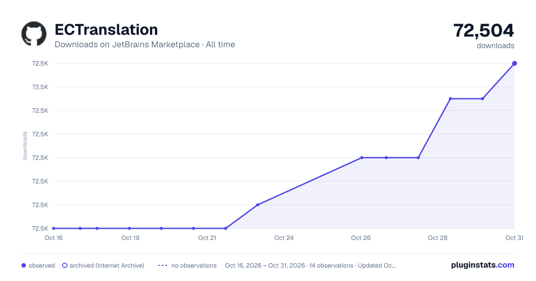Click the 'Oct 31' x-axis label
The height and width of the screenshot is (281, 536).
coord(514,238)
